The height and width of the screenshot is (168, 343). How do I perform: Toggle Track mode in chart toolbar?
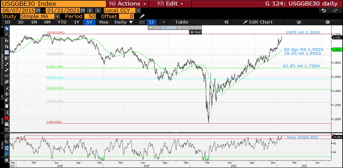pos(155,27)
